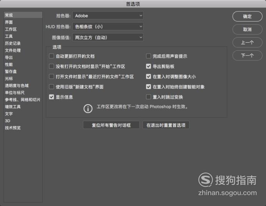
Task: Enable 自动更新打开的文档 checkbox
Action: point(52,56)
